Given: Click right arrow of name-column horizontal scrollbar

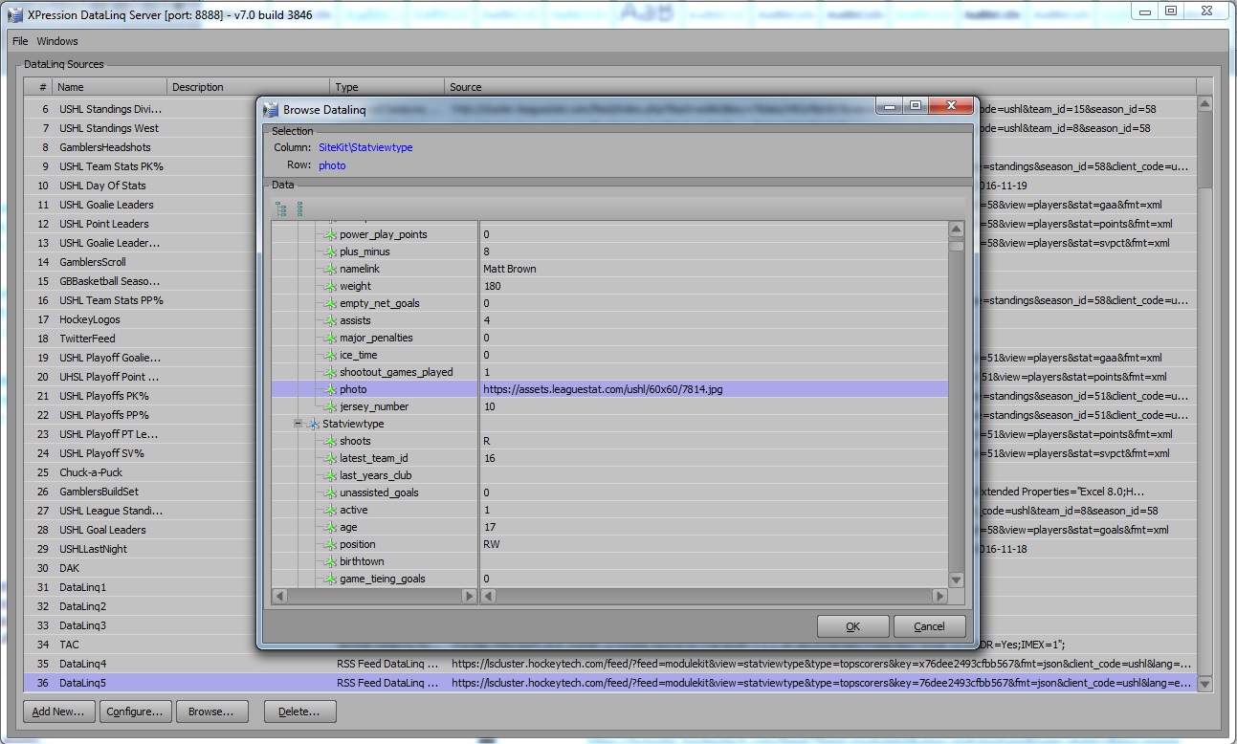Looking at the screenshot, I should point(469,596).
